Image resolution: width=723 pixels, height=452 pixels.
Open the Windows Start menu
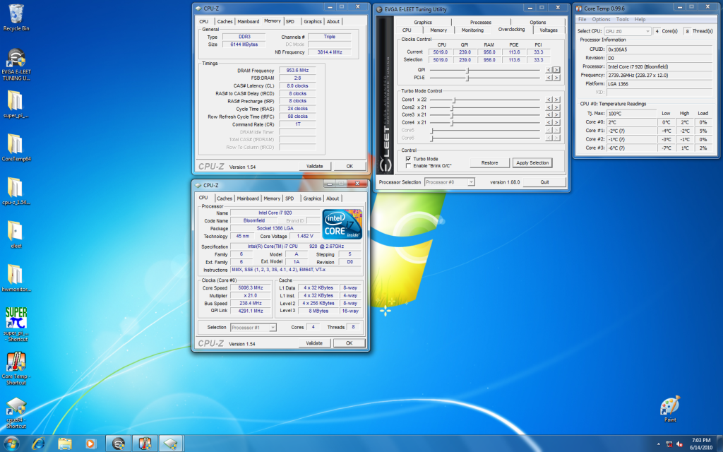click(12, 443)
